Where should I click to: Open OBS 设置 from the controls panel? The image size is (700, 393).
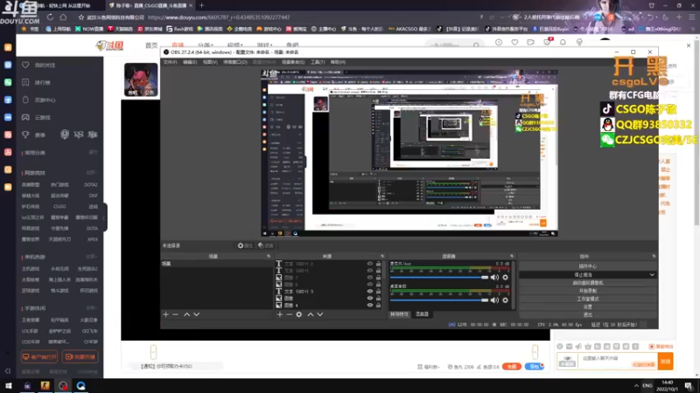587,307
